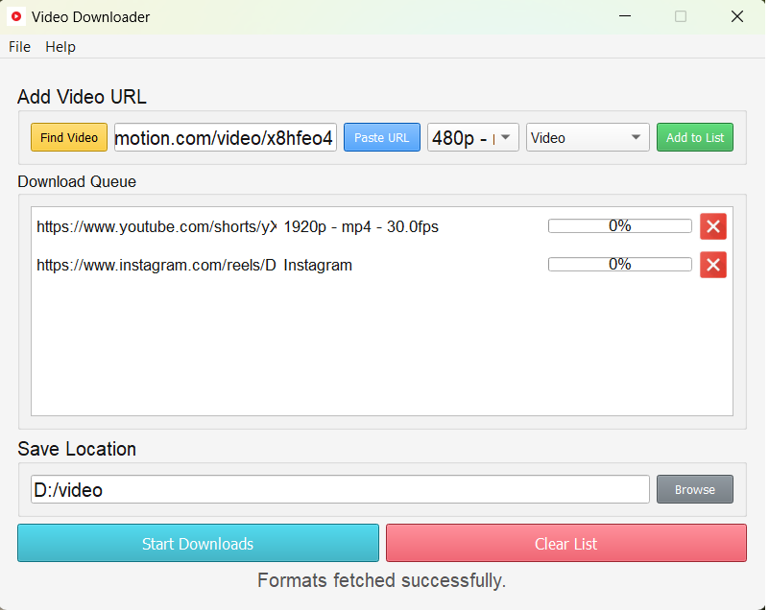Delete the Instagram reels queue entry
Screen dimensions: 769x610
(x=712, y=265)
